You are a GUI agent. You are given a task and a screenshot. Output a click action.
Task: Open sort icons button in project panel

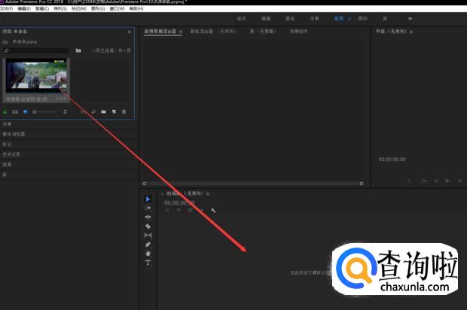[65, 112]
